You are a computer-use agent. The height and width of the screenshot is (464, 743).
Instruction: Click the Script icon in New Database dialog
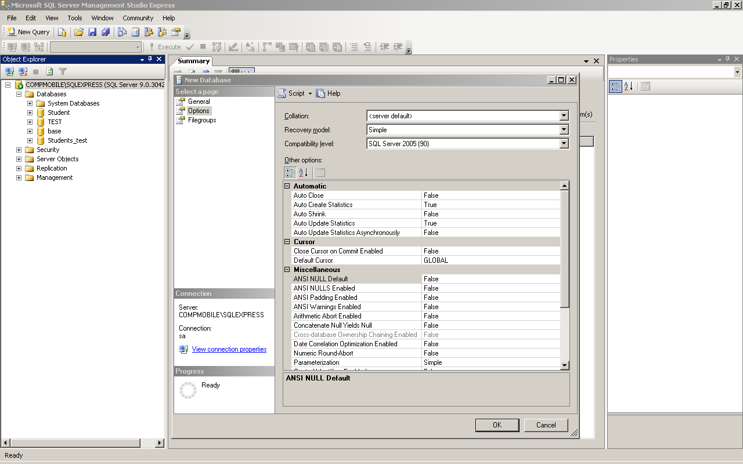click(x=282, y=93)
